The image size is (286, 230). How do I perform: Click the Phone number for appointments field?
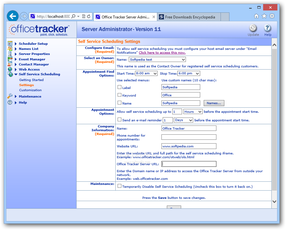[189, 137]
